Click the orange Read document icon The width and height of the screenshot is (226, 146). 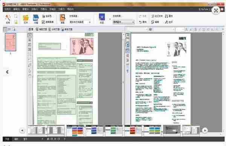(63, 19)
